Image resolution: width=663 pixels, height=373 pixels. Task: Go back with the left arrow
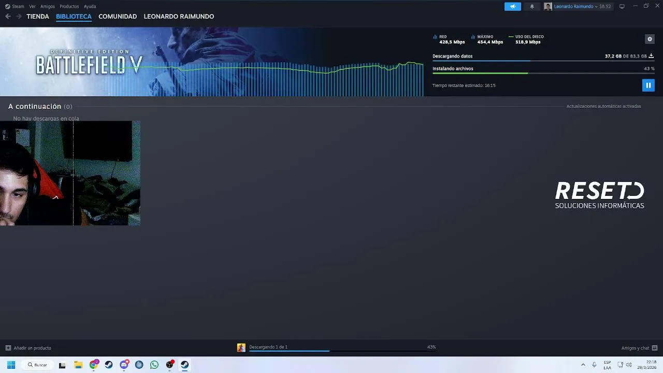(8, 17)
